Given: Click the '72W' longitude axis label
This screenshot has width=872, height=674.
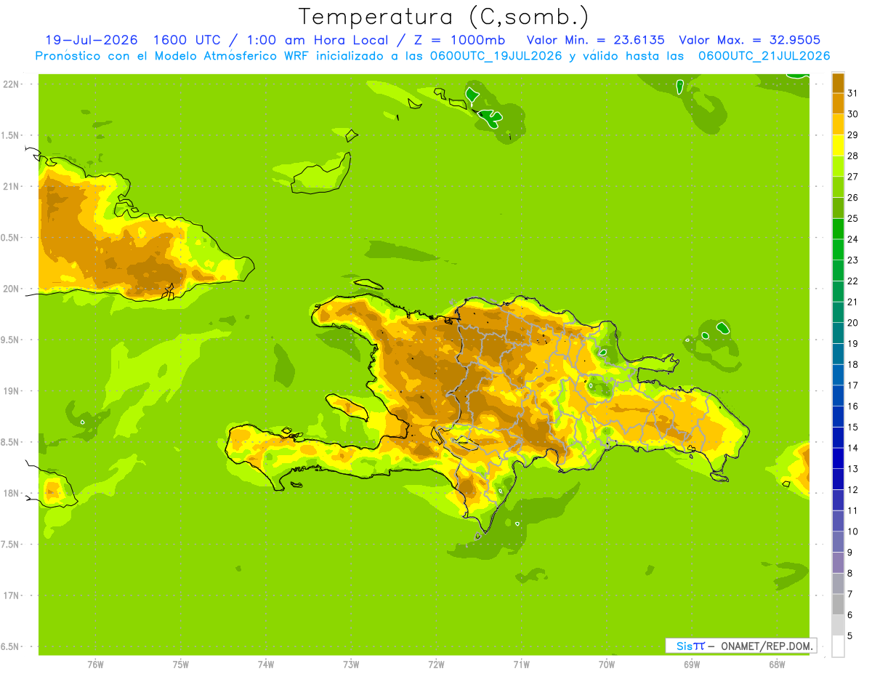Looking at the screenshot, I should (436, 664).
